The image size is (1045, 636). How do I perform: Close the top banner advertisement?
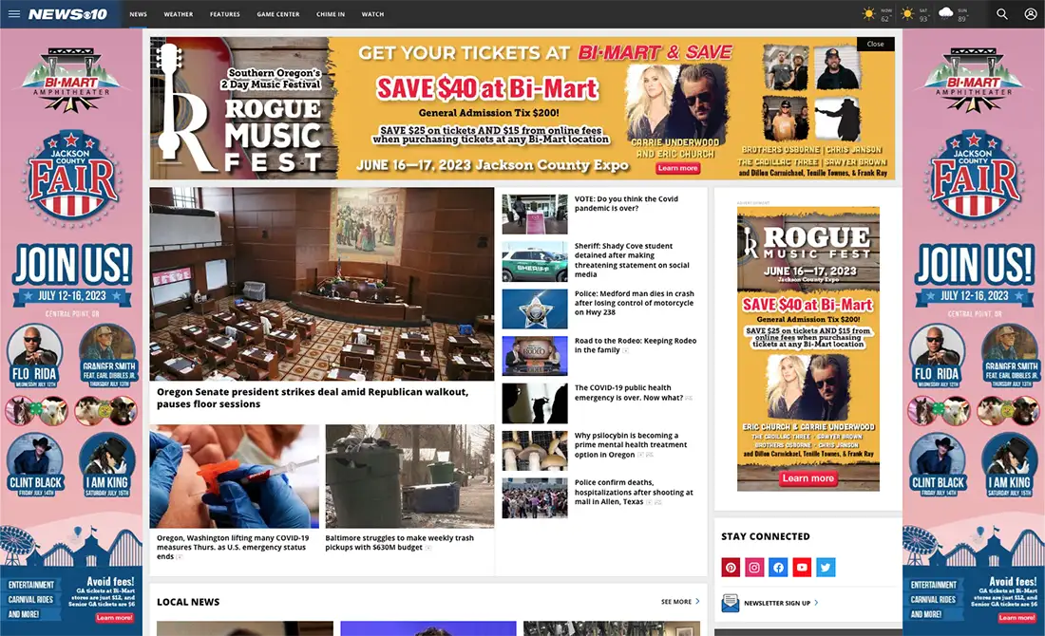[x=876, y=44]
